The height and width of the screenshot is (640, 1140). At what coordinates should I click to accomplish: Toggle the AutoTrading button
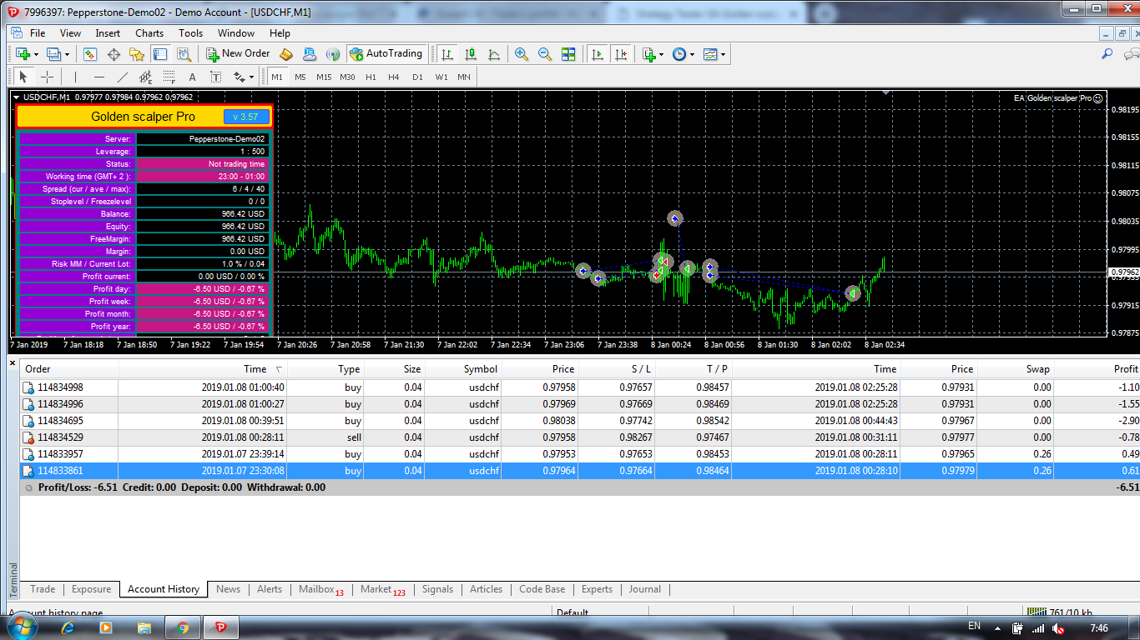point(386,54)
